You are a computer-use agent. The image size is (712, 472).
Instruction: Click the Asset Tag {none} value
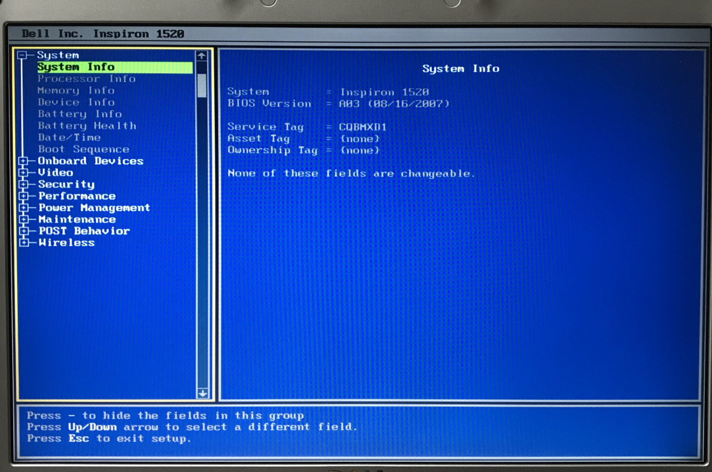coord(359,138)
